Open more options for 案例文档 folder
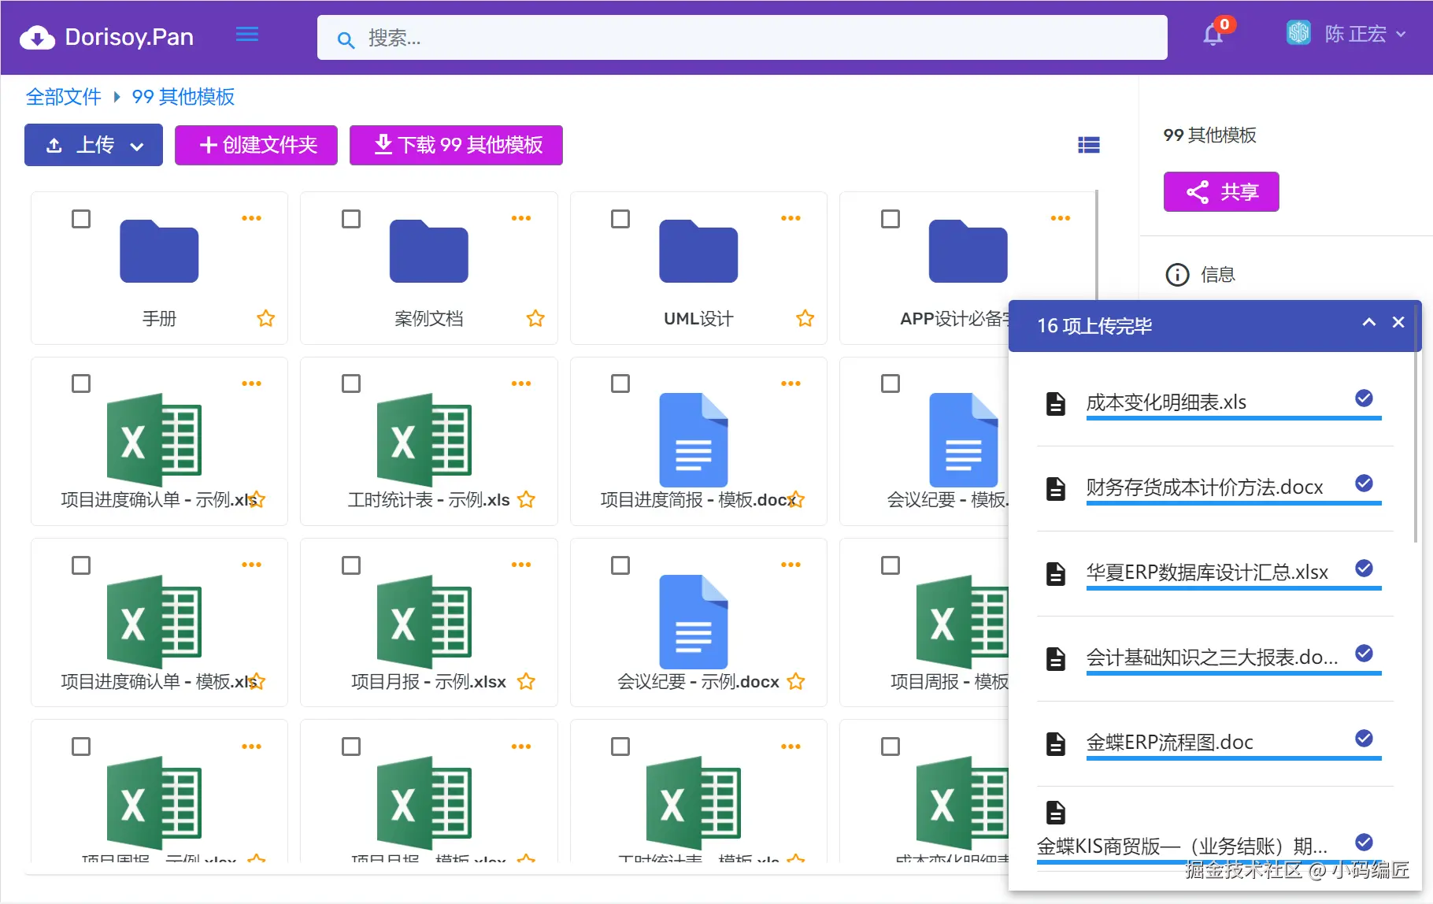This screenshot has height=904, width=1433. (x=521, y=218)
